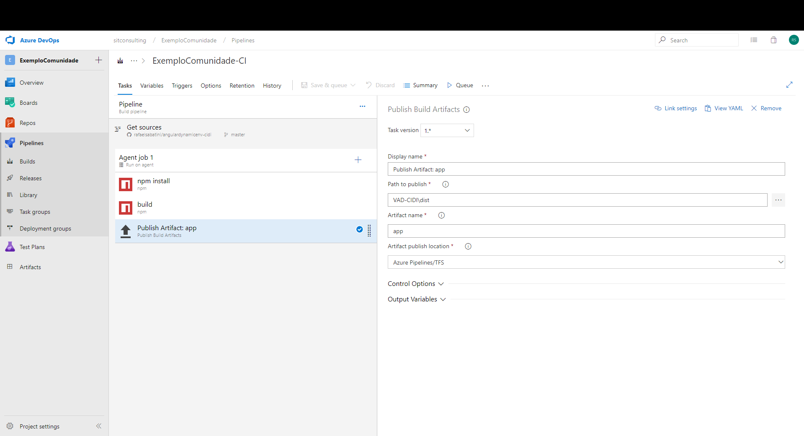Screen dimensions: 804x436
Task: Open the user avatar menu
Action: [x=794, y=40]
